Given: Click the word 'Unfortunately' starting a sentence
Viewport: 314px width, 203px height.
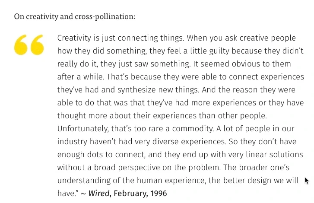Looking at the screenshot, I should pyautogui.click(x=83, y=129).
